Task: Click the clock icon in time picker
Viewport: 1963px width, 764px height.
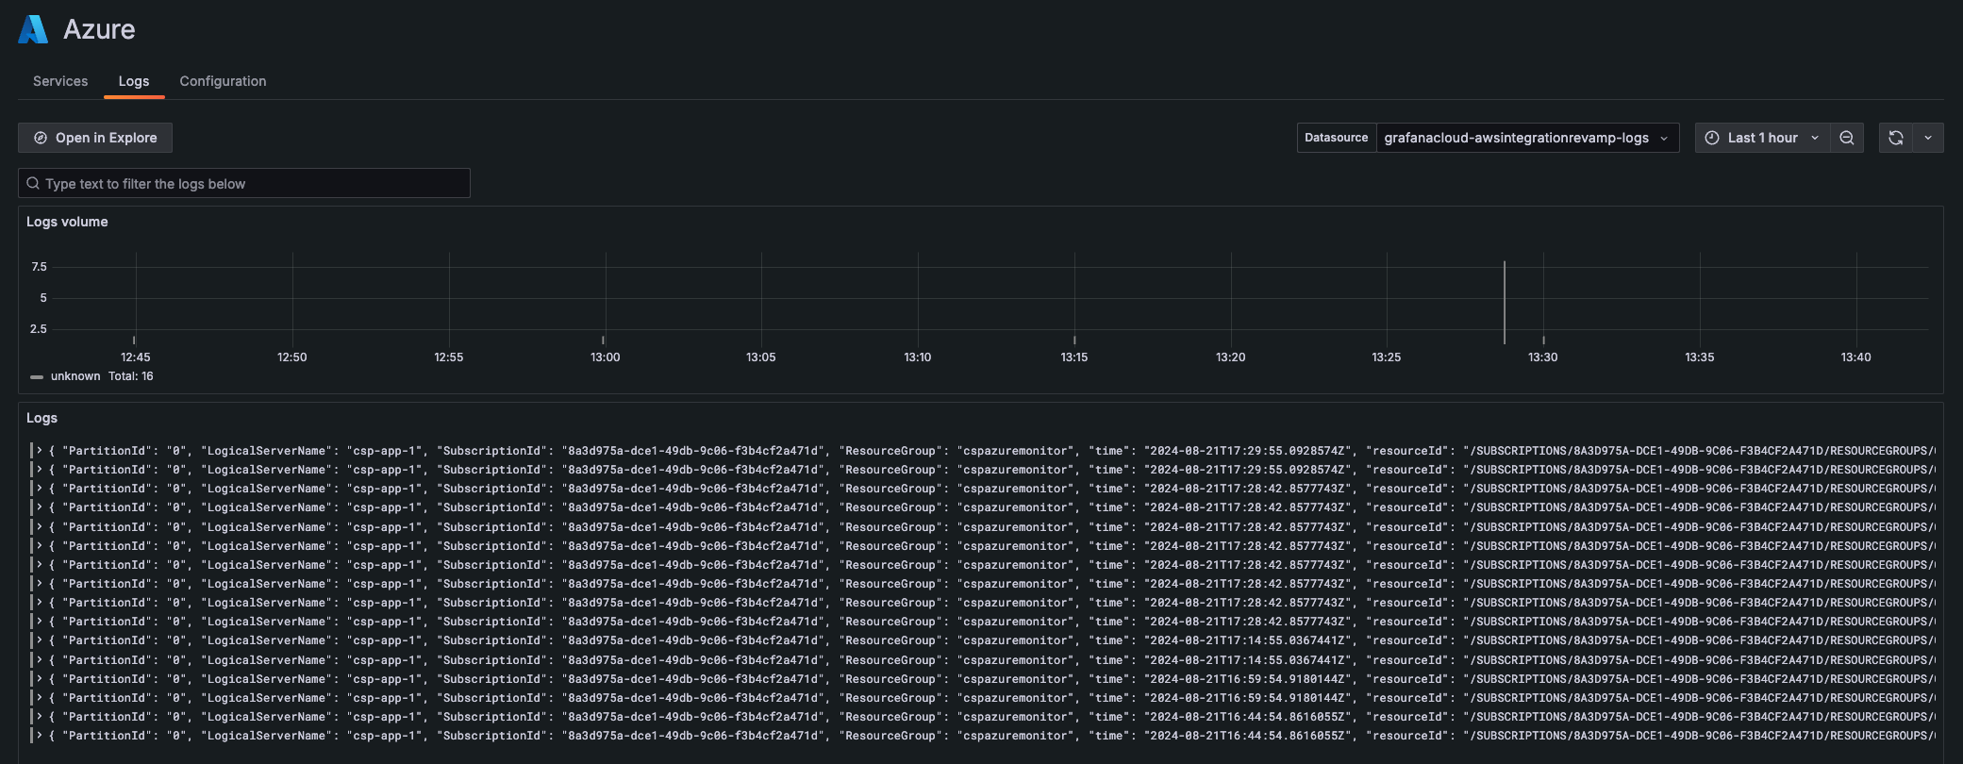Action: pyautogui.click(x=1712, y=138)
